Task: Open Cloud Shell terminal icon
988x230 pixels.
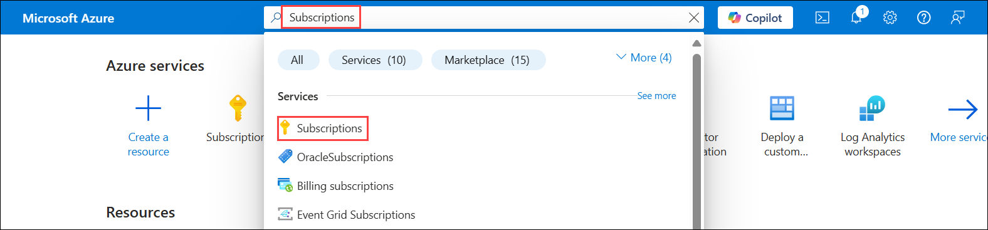Action: coord(822,18)
